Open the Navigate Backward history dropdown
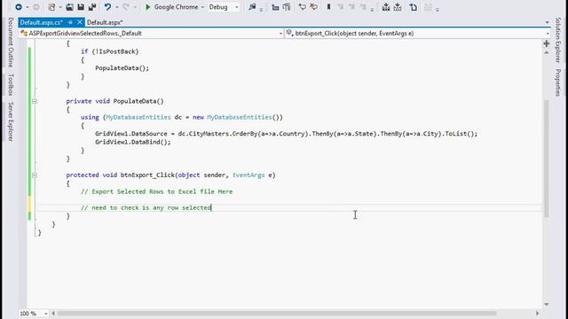Viewport: 568px width, 319px height. point(27,7)
